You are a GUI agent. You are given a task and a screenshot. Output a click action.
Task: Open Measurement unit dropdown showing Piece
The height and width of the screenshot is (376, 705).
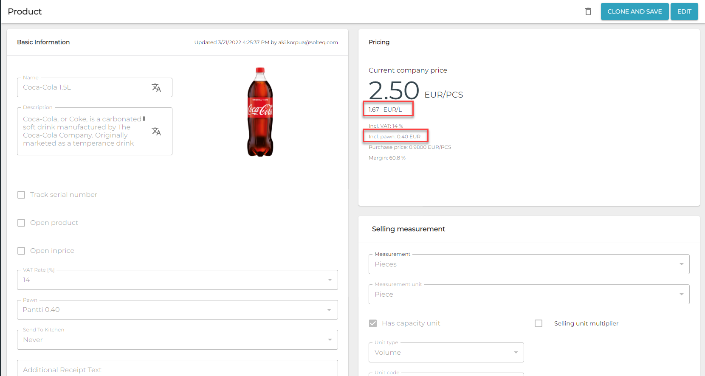click(x=529, y=295)
